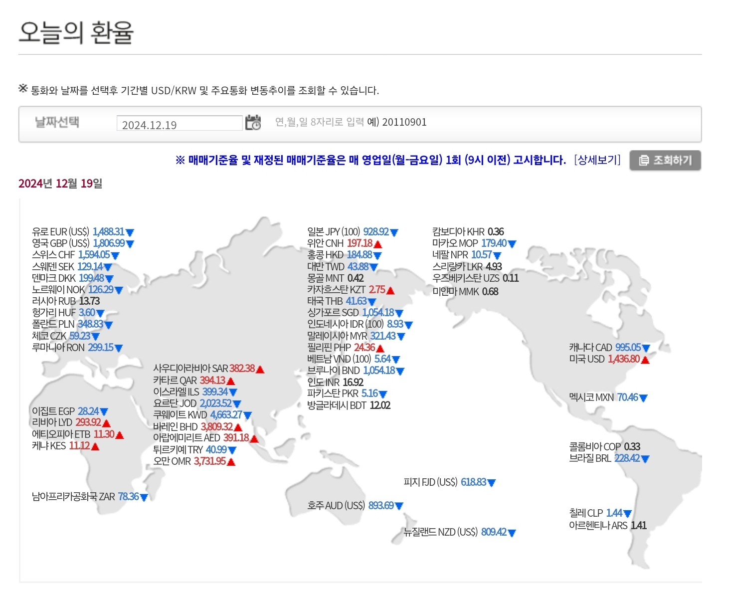Select the 네팔 NPR rate 10.57
The width and height of the screenshot is (729, 596).
(482, 255)
